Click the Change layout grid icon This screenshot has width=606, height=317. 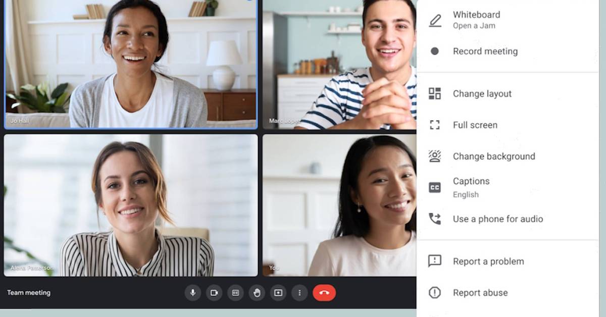tap(434, 93)
